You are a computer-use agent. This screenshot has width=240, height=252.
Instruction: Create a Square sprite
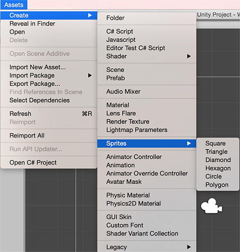point(218,143)
